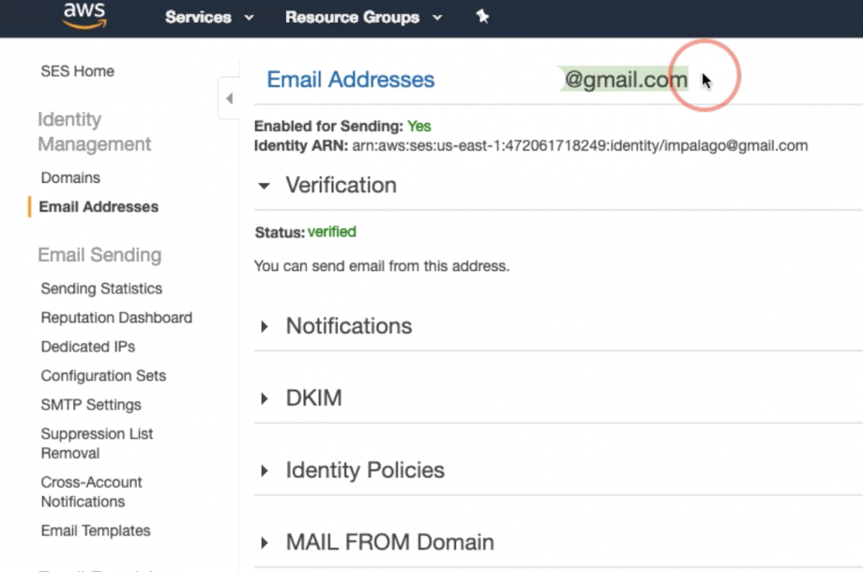Open Domains in the sidebar

pyautogui.click(x=70, y=177)
